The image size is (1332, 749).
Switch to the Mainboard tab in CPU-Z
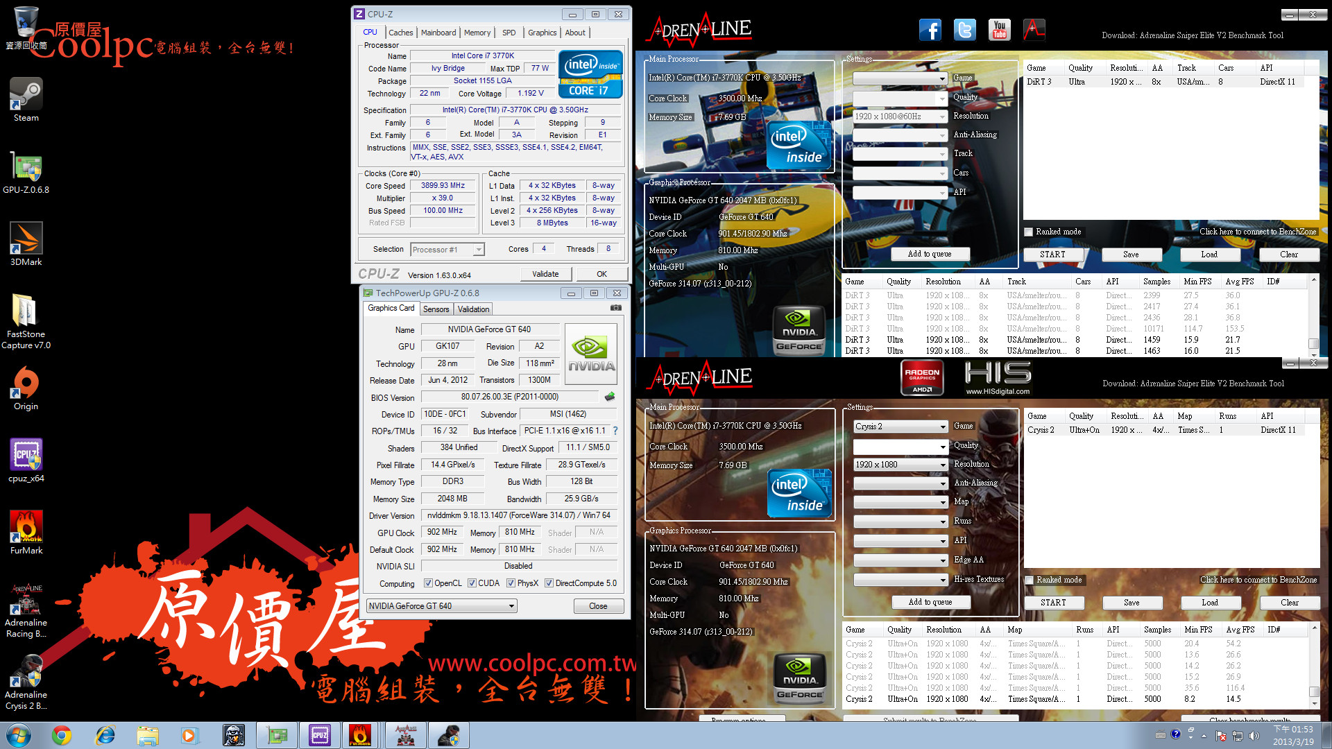click(438, 33)
